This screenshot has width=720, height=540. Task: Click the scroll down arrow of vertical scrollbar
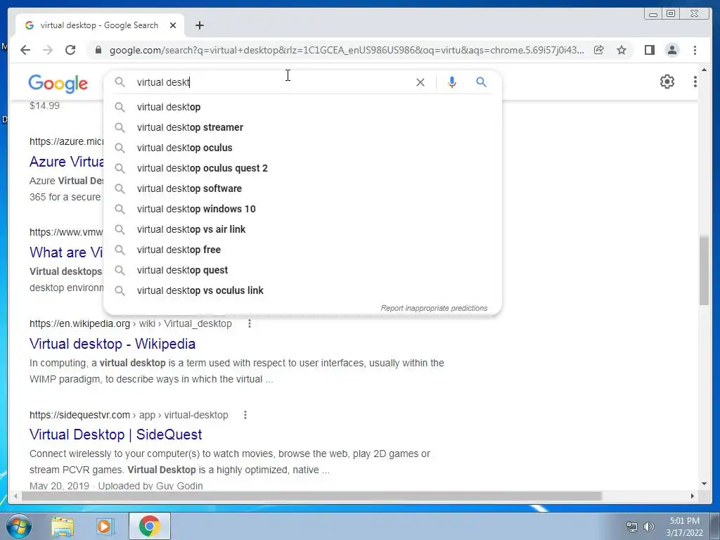click(705, 483)
